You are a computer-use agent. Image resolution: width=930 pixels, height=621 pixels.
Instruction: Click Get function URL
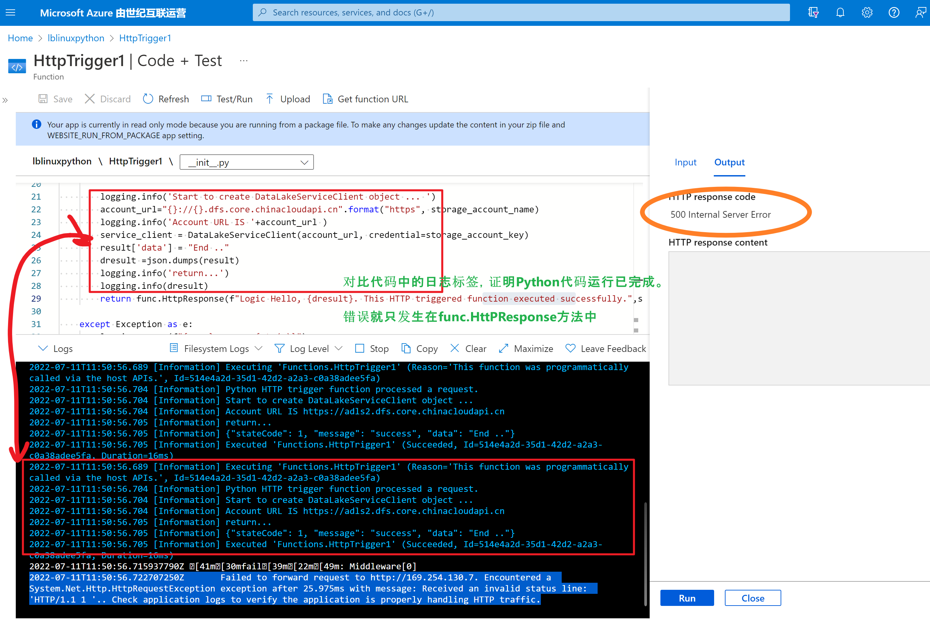pos(365,99)
